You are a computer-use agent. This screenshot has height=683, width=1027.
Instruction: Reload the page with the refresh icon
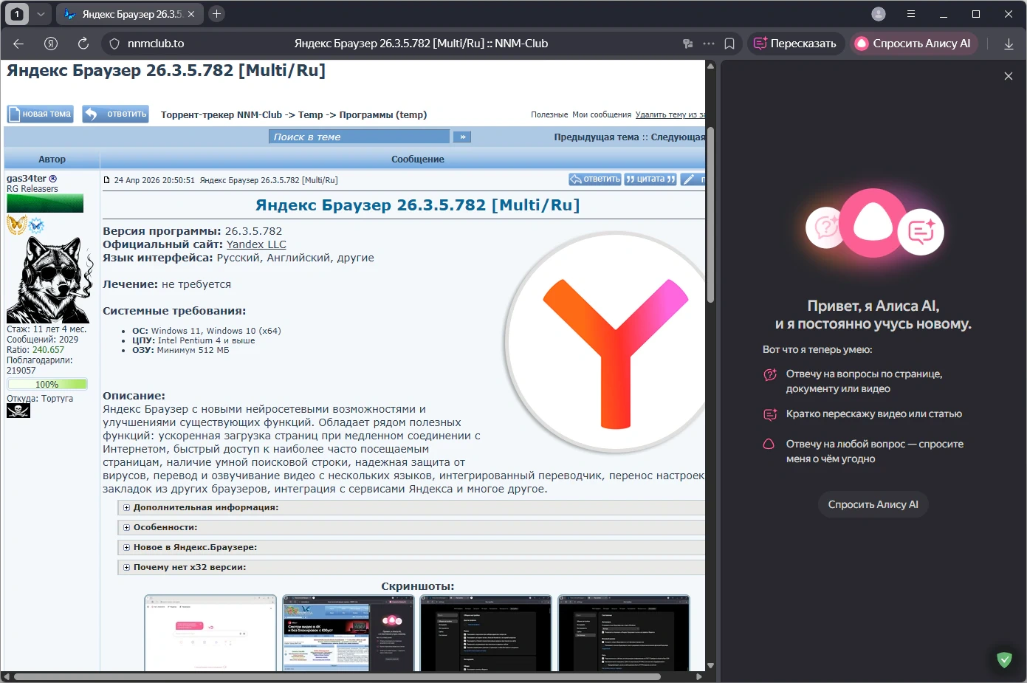[83, 44]
